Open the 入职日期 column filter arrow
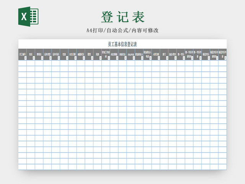 159,58
